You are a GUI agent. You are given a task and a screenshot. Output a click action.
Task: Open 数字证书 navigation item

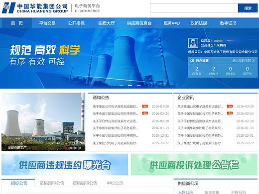click(x=228, y=23)
